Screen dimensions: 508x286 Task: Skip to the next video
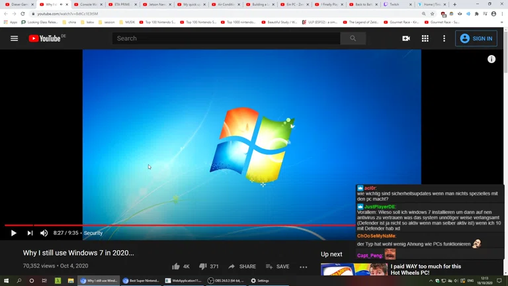click(30, 233)
